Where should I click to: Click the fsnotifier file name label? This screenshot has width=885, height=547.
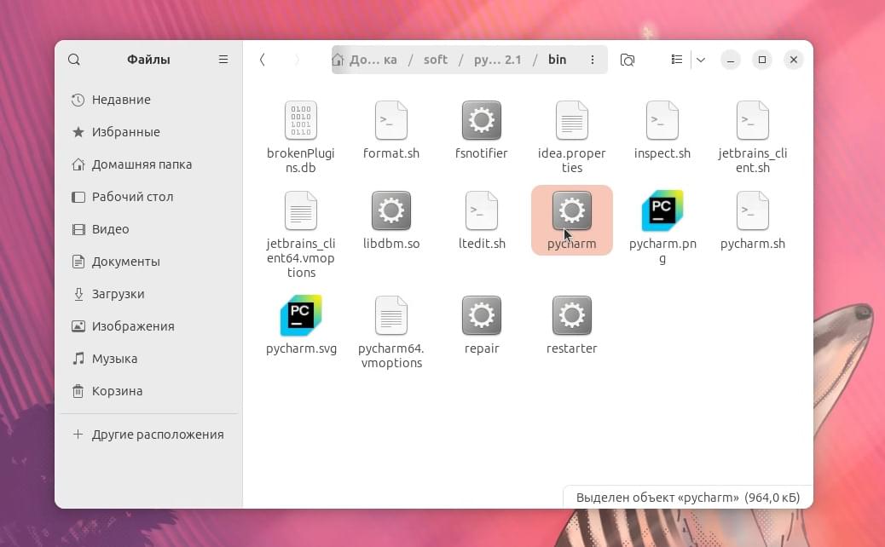482,153
